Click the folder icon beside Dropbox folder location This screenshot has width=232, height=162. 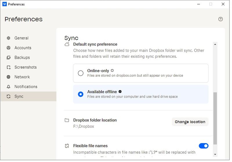pos(67,120)
